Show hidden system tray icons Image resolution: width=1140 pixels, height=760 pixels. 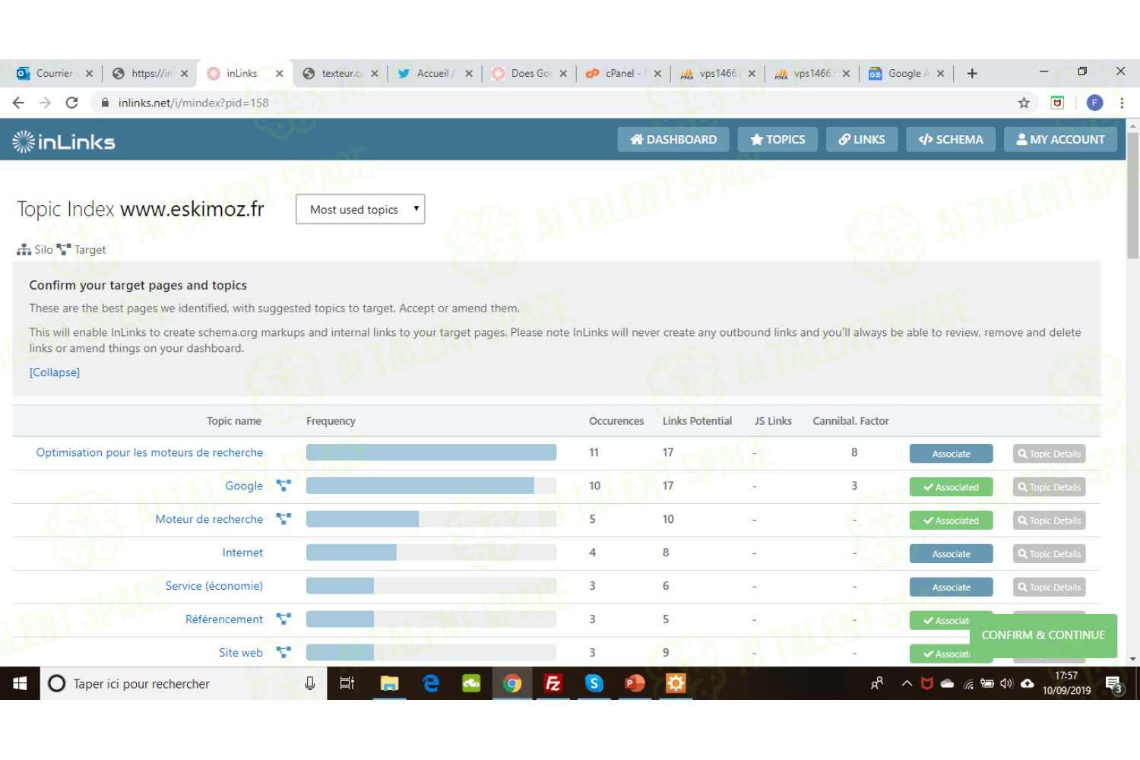pos(907,683)
